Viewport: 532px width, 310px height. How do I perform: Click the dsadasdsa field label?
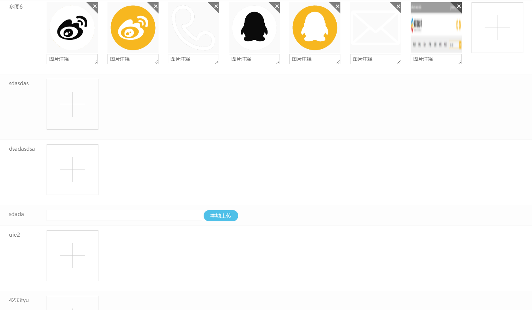(x=22, y=149)
